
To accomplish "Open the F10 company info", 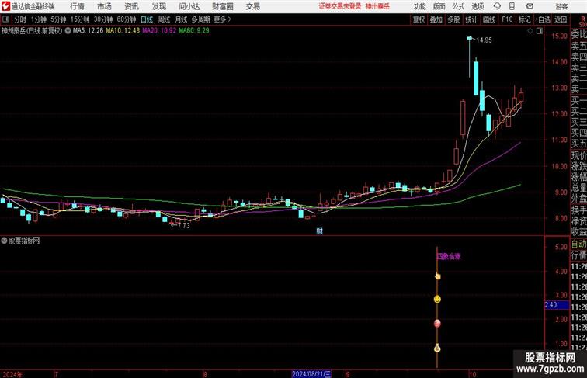I will coord(507,19).
